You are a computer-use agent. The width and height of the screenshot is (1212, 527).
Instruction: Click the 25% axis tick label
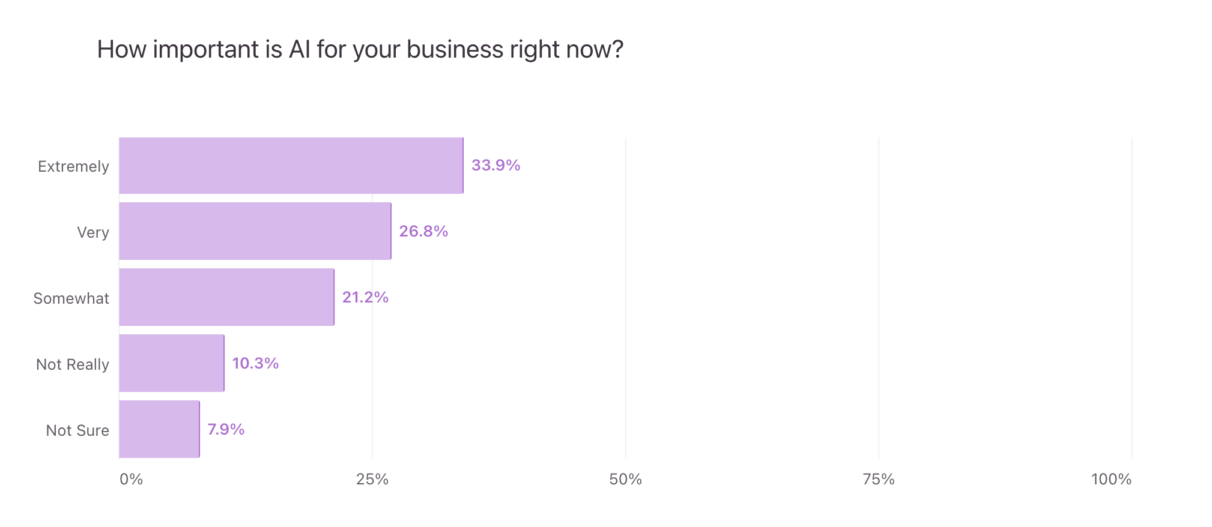pos(372,479)
